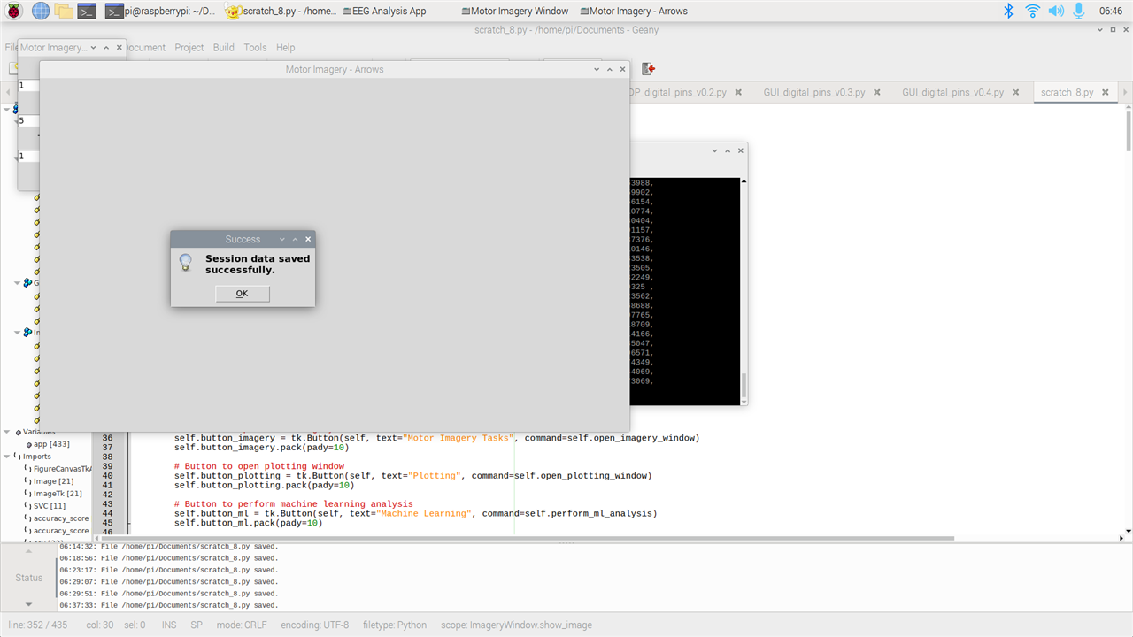The width and height of the screenshot is (1133, 637).
Task: Collapse the 'G...' class group in symbols tree
Action: [x=18, y=283]
